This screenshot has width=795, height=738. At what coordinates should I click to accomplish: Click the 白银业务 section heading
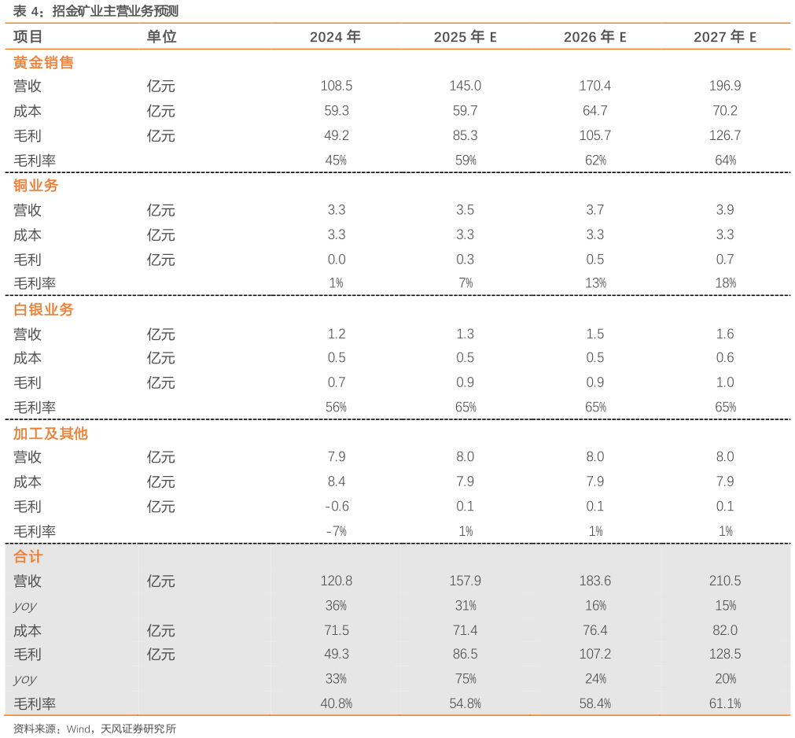[x=43, y=309]
